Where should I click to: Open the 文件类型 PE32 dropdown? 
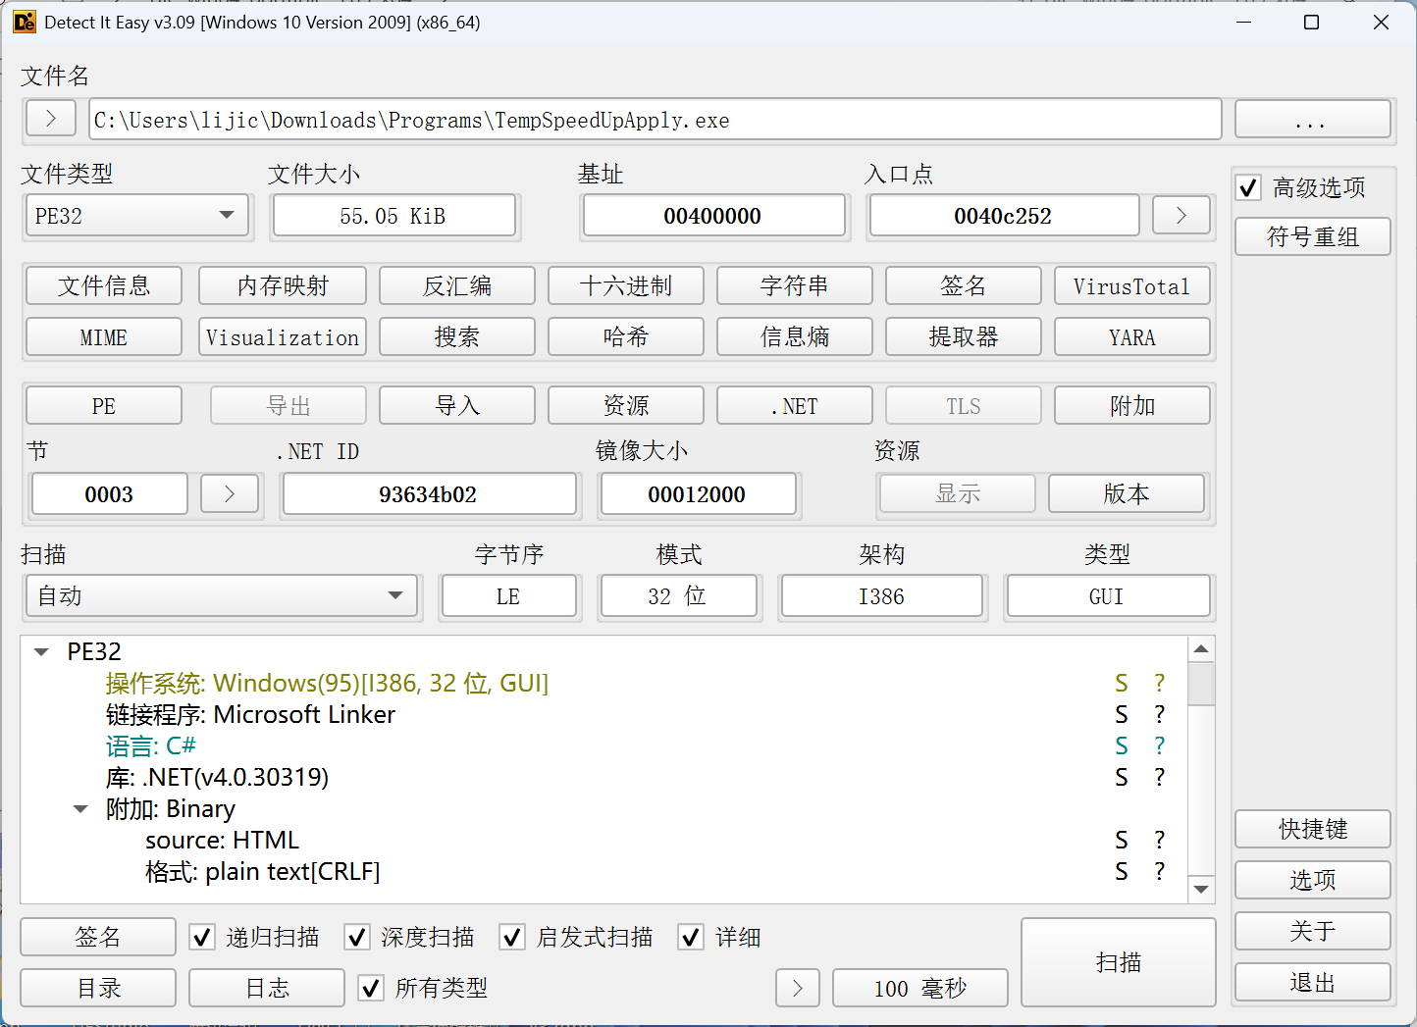tap(136, 215)
